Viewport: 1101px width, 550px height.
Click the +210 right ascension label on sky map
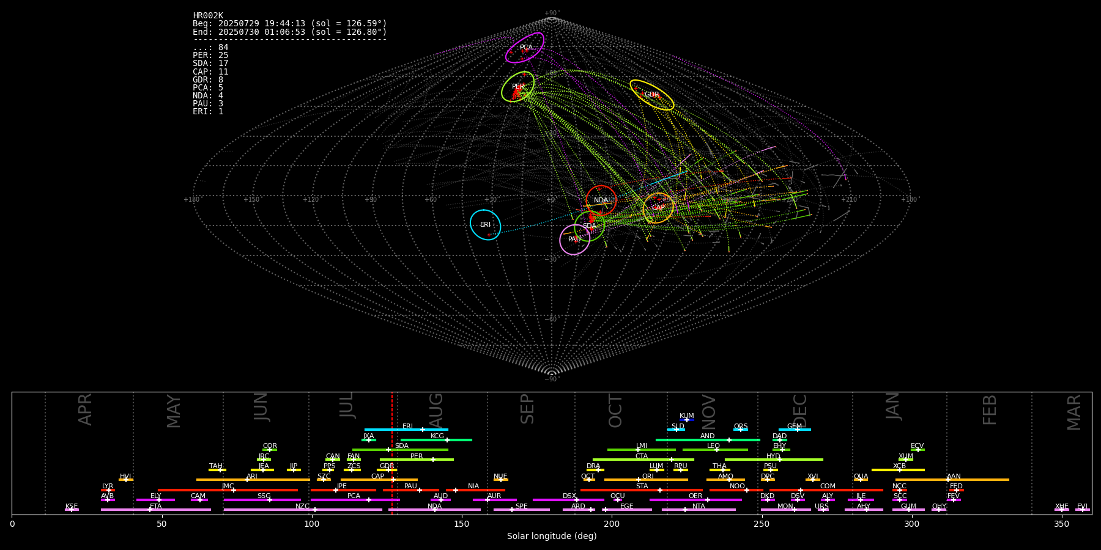pos(849,199)
